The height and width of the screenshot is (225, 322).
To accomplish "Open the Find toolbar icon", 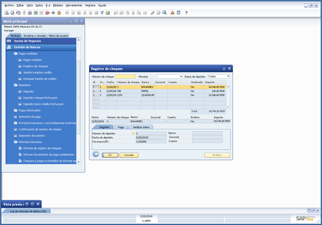I will tap(67, 13).
